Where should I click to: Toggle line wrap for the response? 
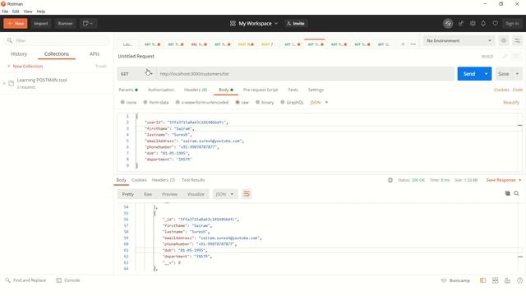point(247,194)
